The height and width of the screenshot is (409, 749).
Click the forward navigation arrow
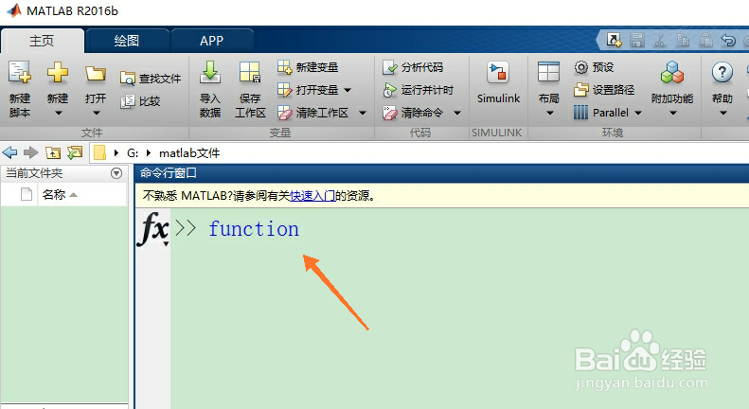pos(30,152)
